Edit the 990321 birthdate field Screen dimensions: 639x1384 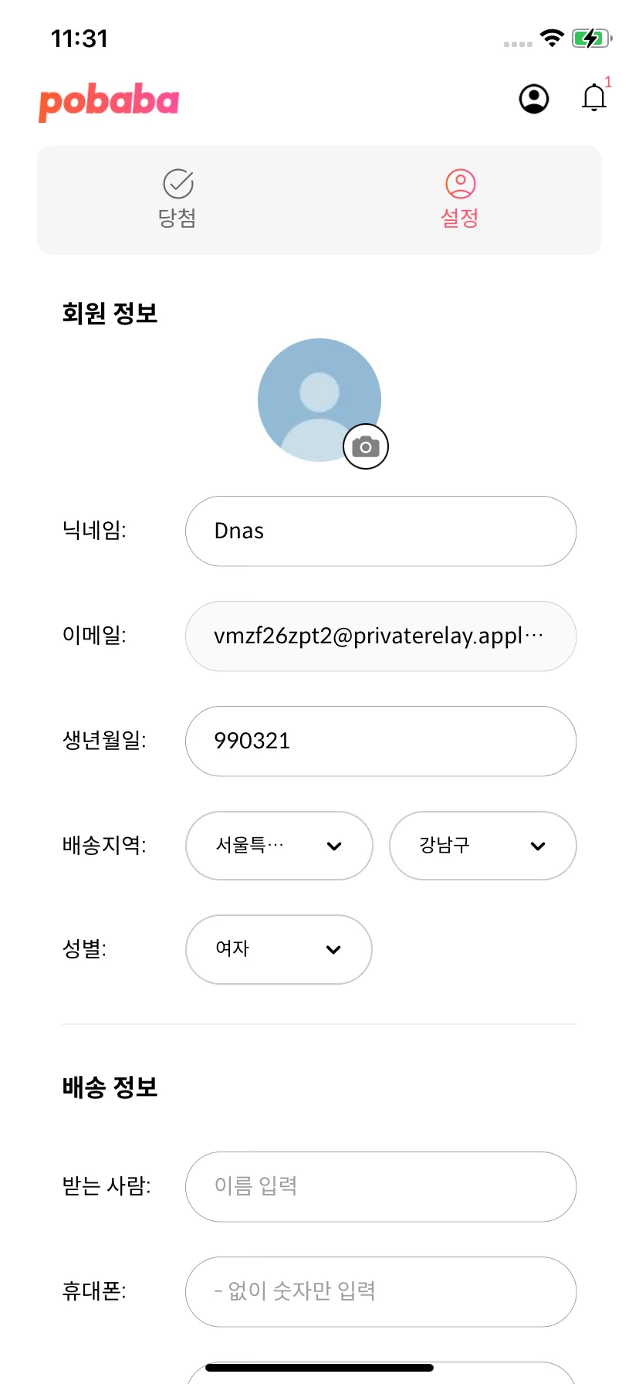[x=381, y=741]
